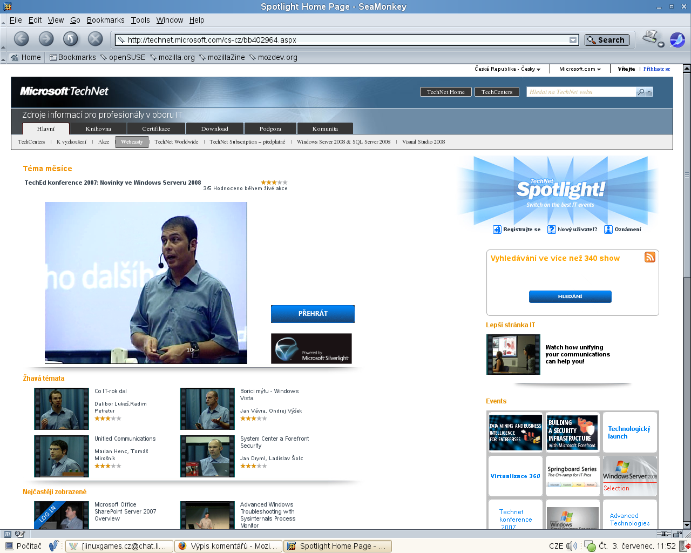Select the Komunita tab
Image resolution: width=691 pixels, height=553 pixels.
point(325,129)
